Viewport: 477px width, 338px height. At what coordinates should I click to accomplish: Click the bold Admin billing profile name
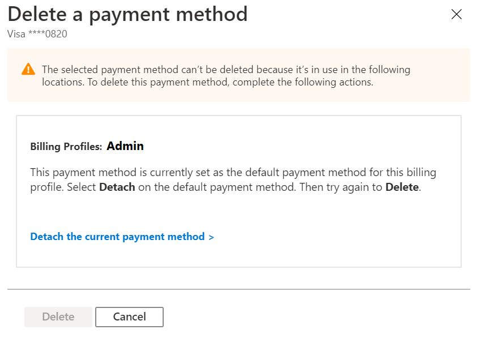click(125, 146)
